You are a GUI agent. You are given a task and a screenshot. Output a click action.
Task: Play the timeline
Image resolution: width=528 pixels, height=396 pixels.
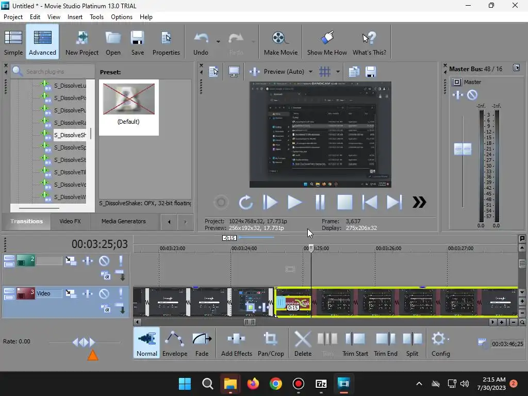(294, 202)
